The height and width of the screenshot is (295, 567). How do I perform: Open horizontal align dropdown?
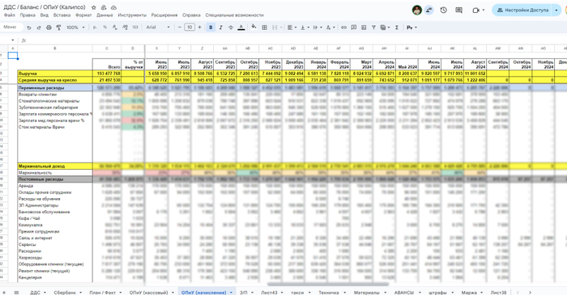tap(292, 27)
